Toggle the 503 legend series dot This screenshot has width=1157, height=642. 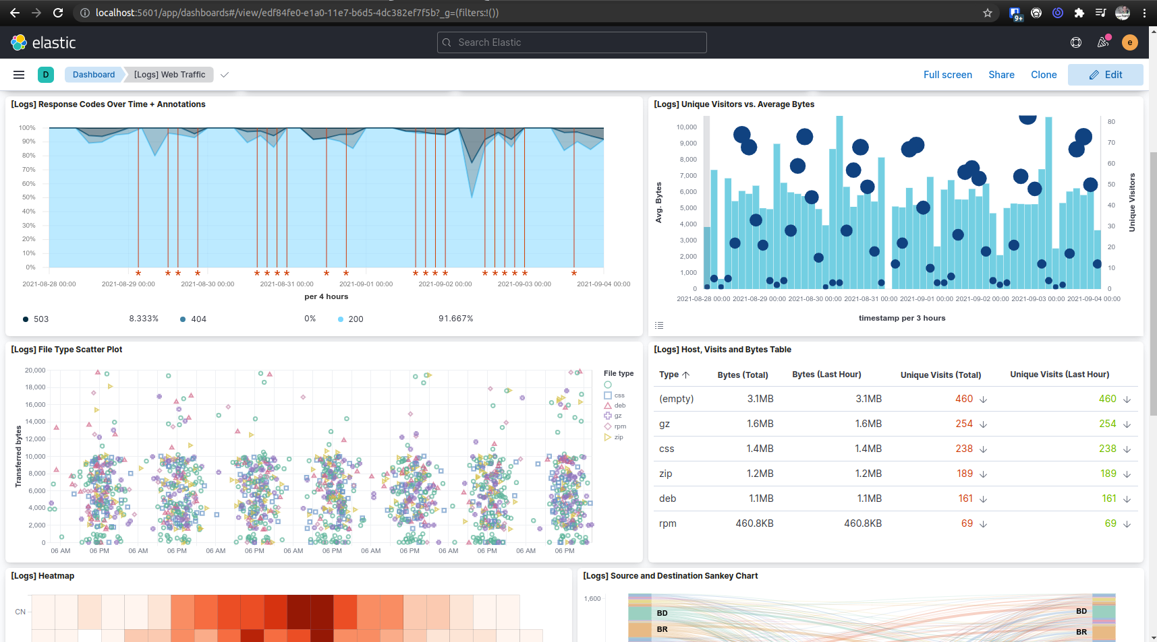click(26, 319)
